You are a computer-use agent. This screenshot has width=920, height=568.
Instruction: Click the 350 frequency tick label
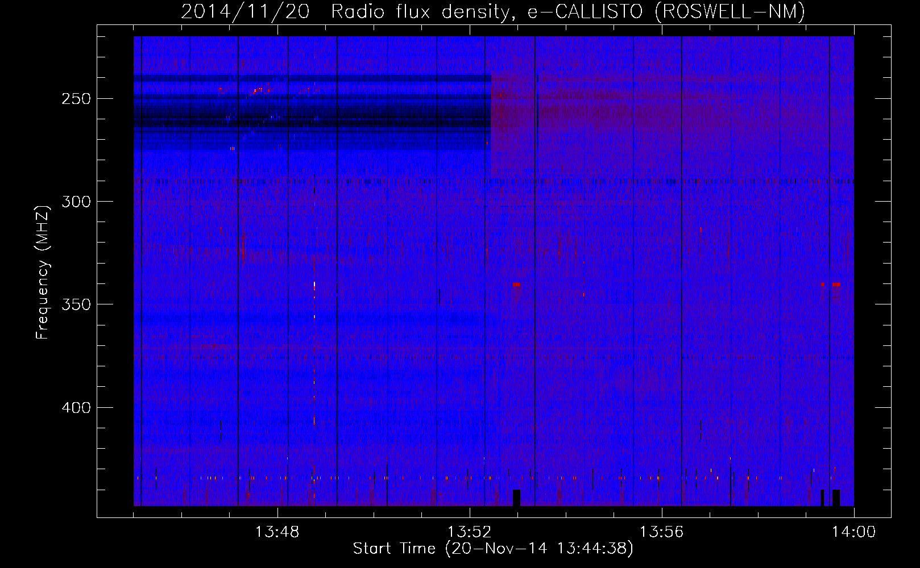click(76, 304)
